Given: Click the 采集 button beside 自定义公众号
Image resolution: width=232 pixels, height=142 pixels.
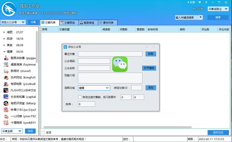Looking at the screenshot, I should point(33,22).
